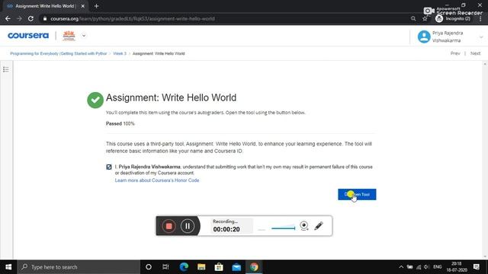Open Microsoft Store from taskbar
Viewport: 488px width, 274px height.
click(219, 267)
